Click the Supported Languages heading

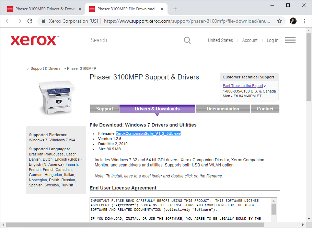49,149
